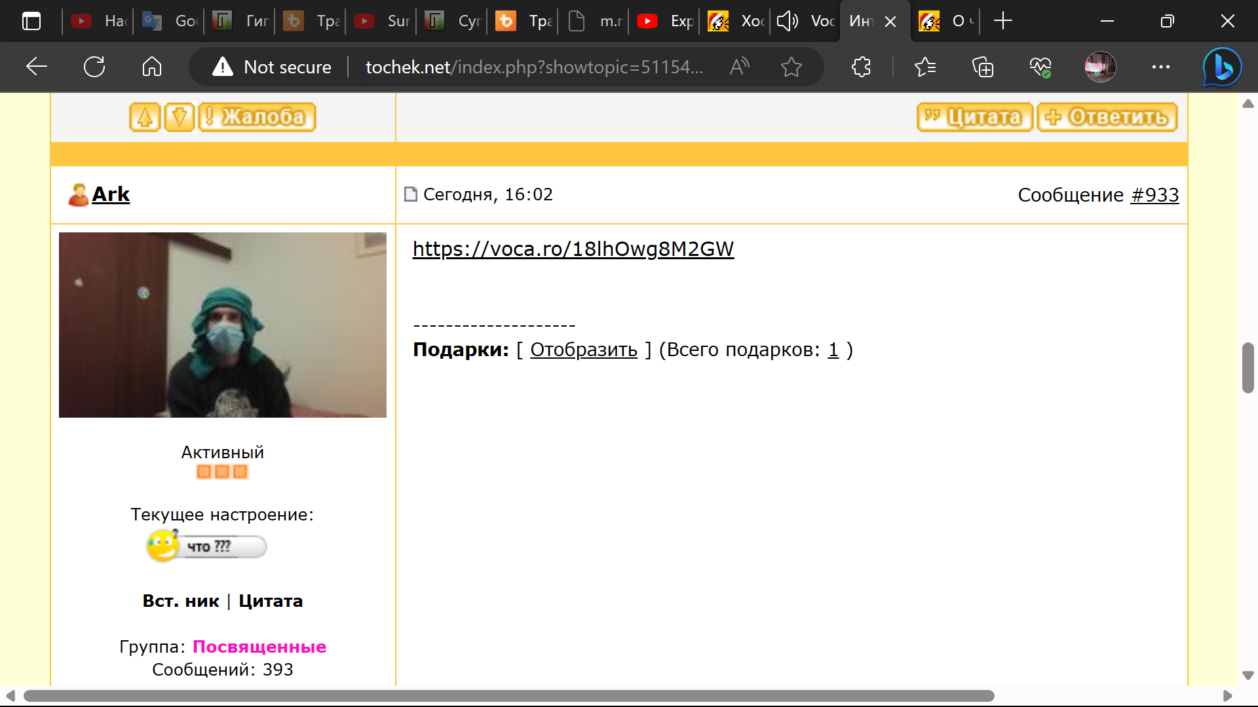Image resolution: width=1258 pixels, height=707 pixels.
Task: Expand gifts with Отобразить link
Action: tap(583, 350)
